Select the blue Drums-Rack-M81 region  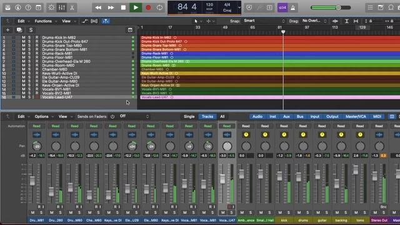[270, 54]
